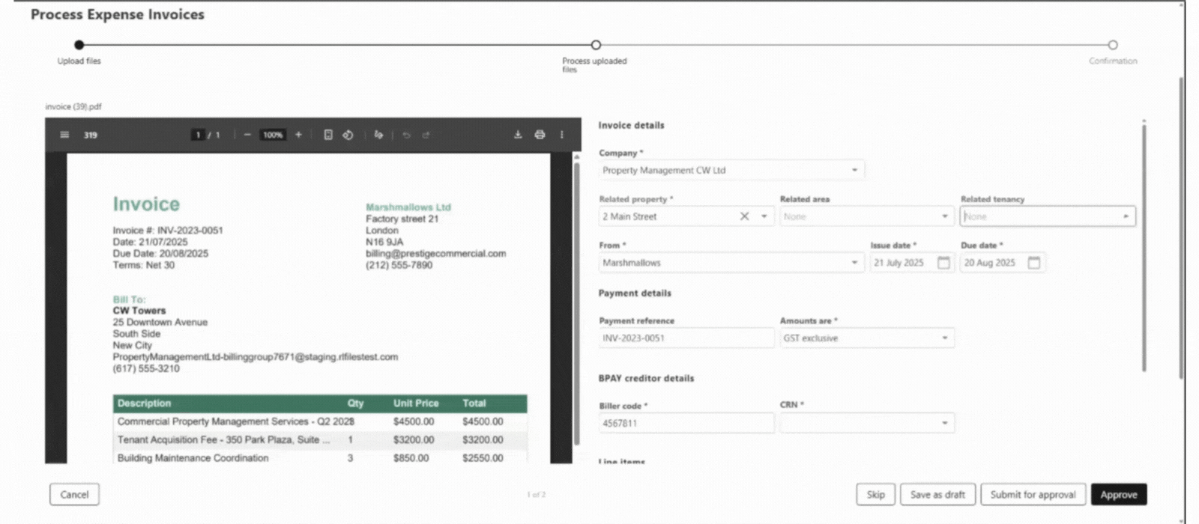Click the Skip button
The width and height of the screenshot is (1199, 524).
coord(875,494)
